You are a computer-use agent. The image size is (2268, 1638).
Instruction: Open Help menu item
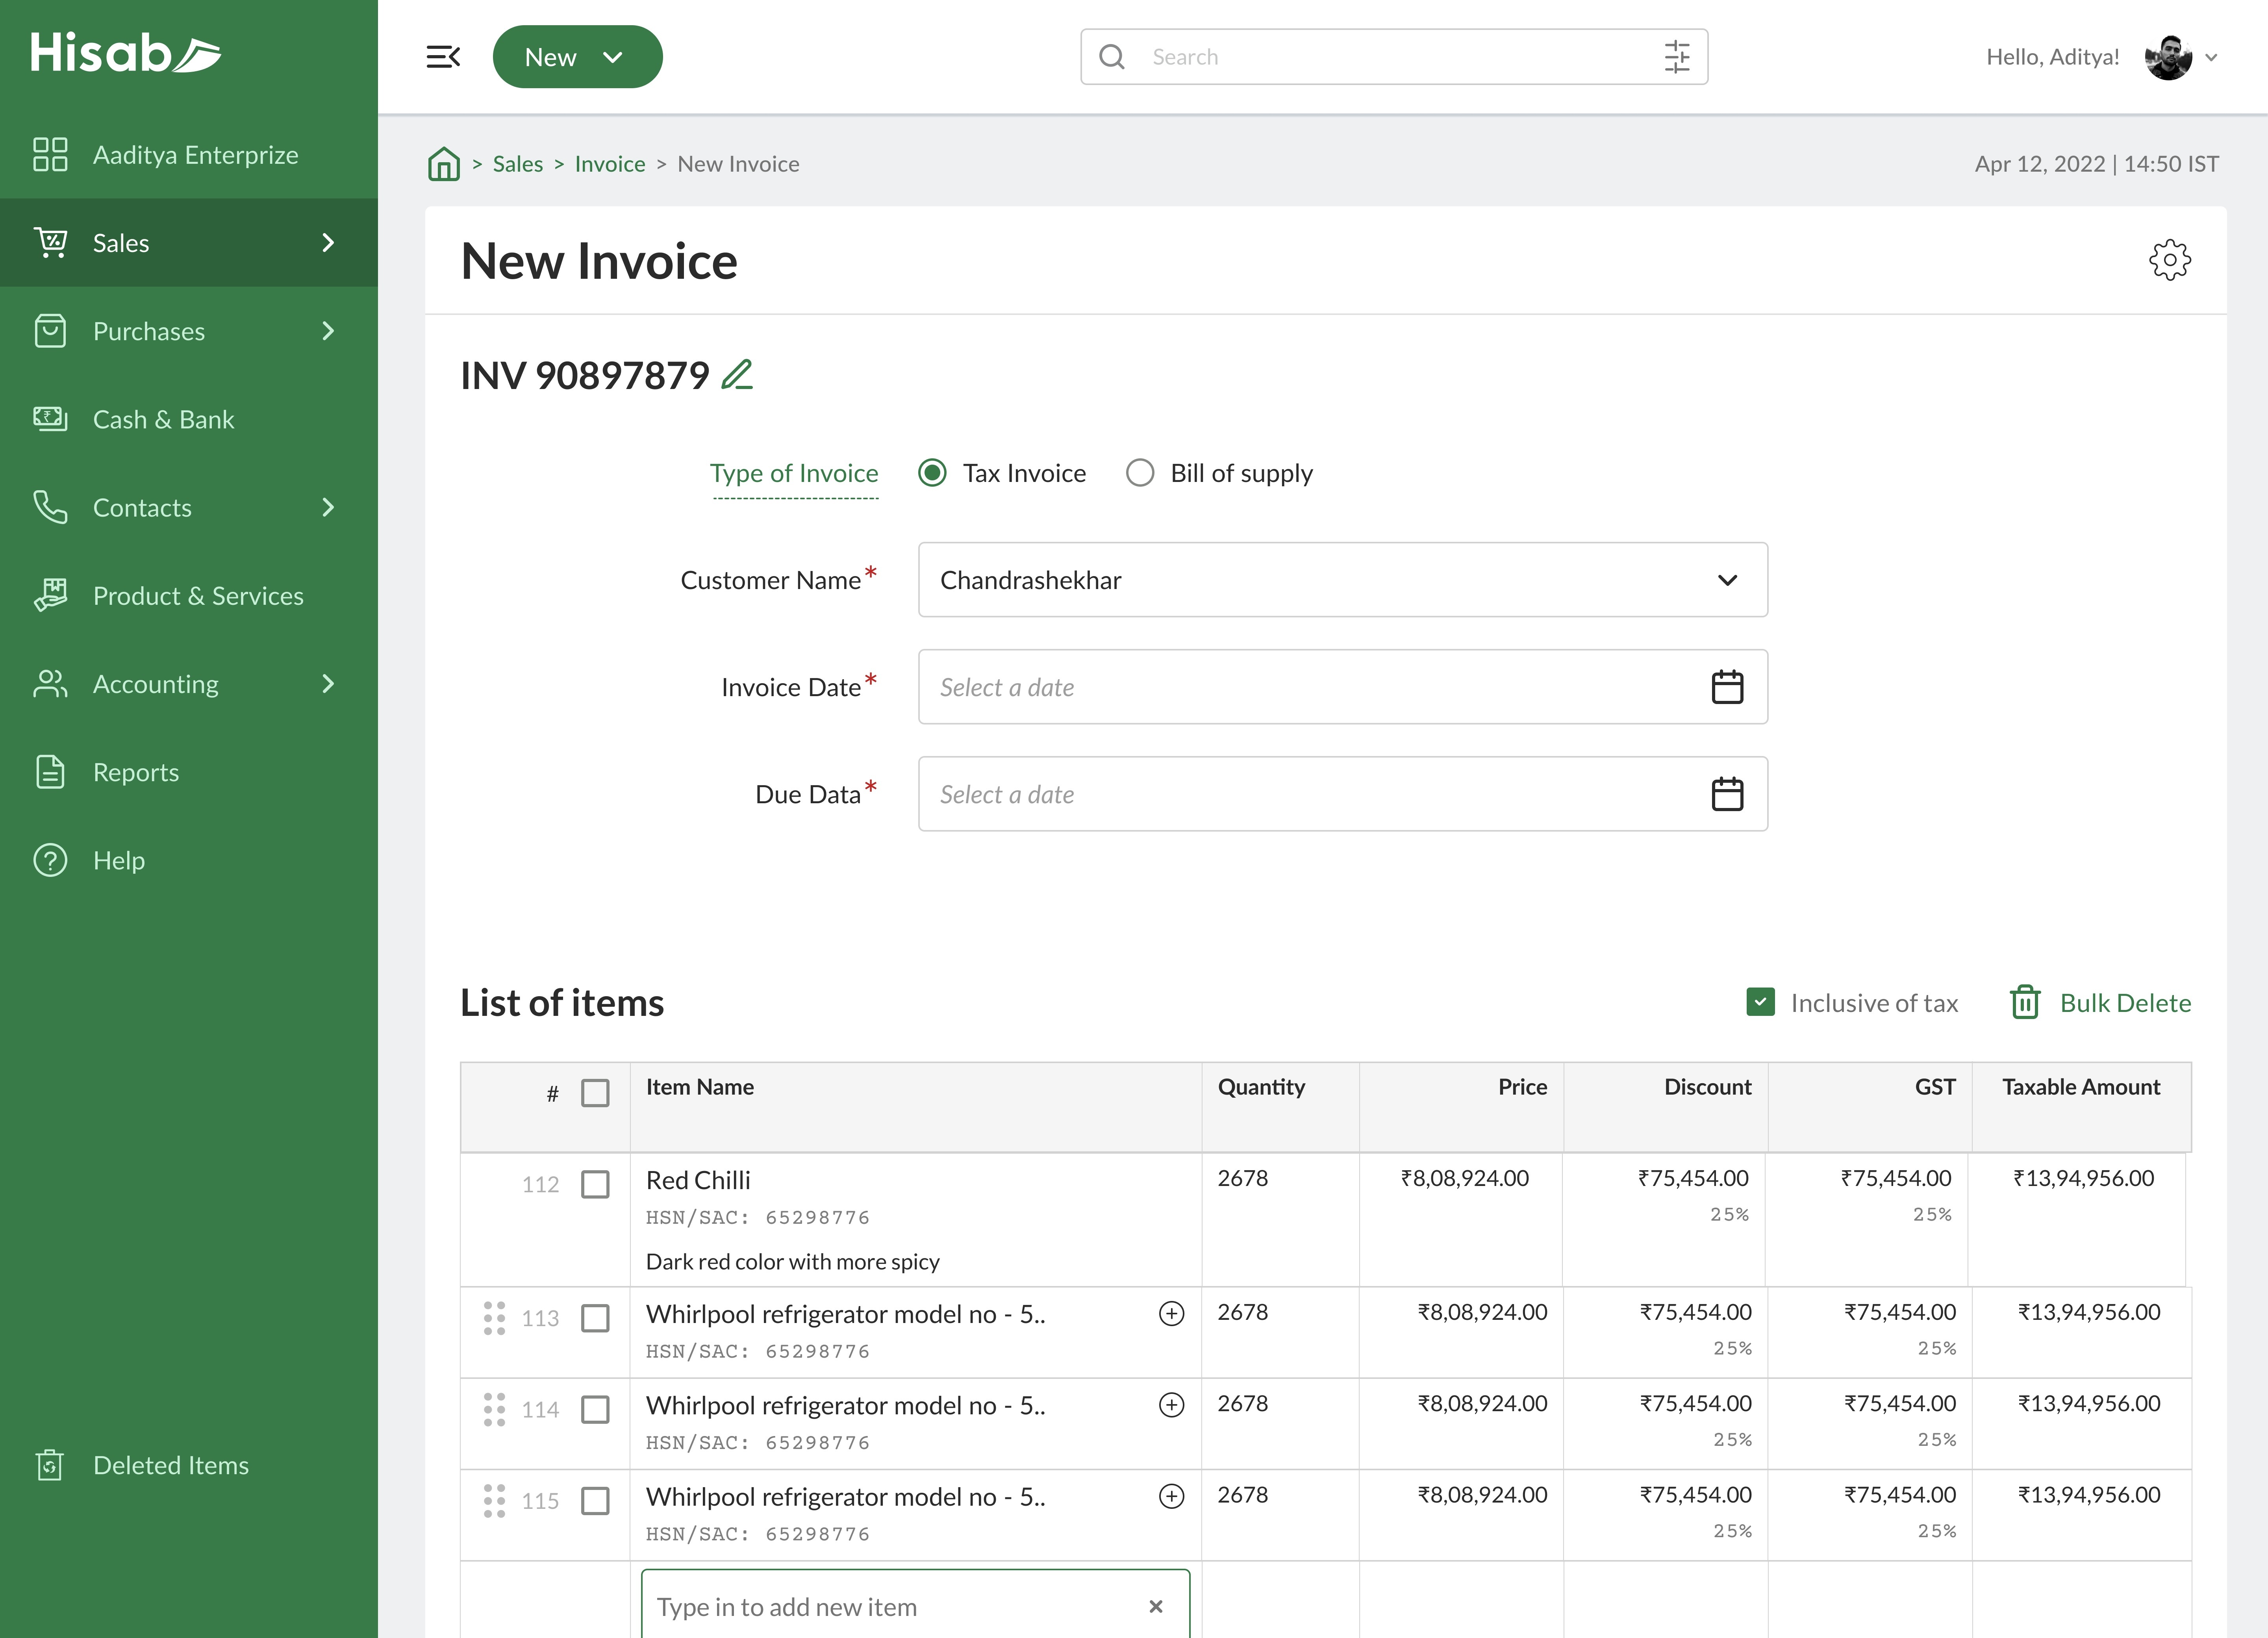189,860
